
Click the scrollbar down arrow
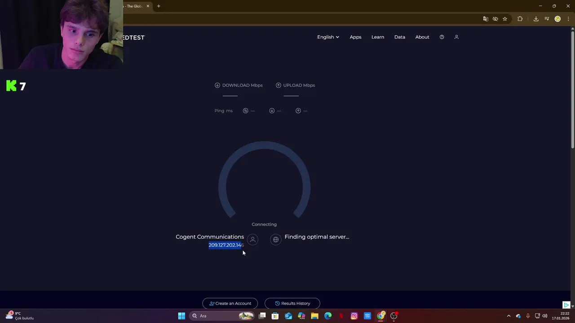coord(572,306)
